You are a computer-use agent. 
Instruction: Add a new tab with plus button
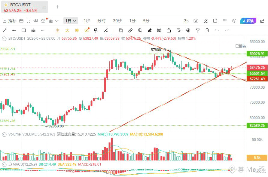click(57, 7)
